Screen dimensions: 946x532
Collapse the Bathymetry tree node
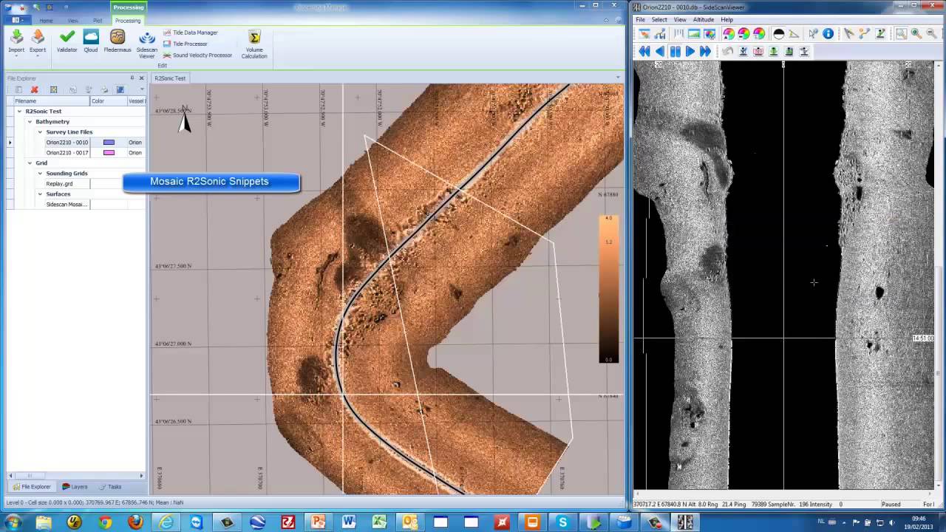pyautogui.click(x=30, y=122)
